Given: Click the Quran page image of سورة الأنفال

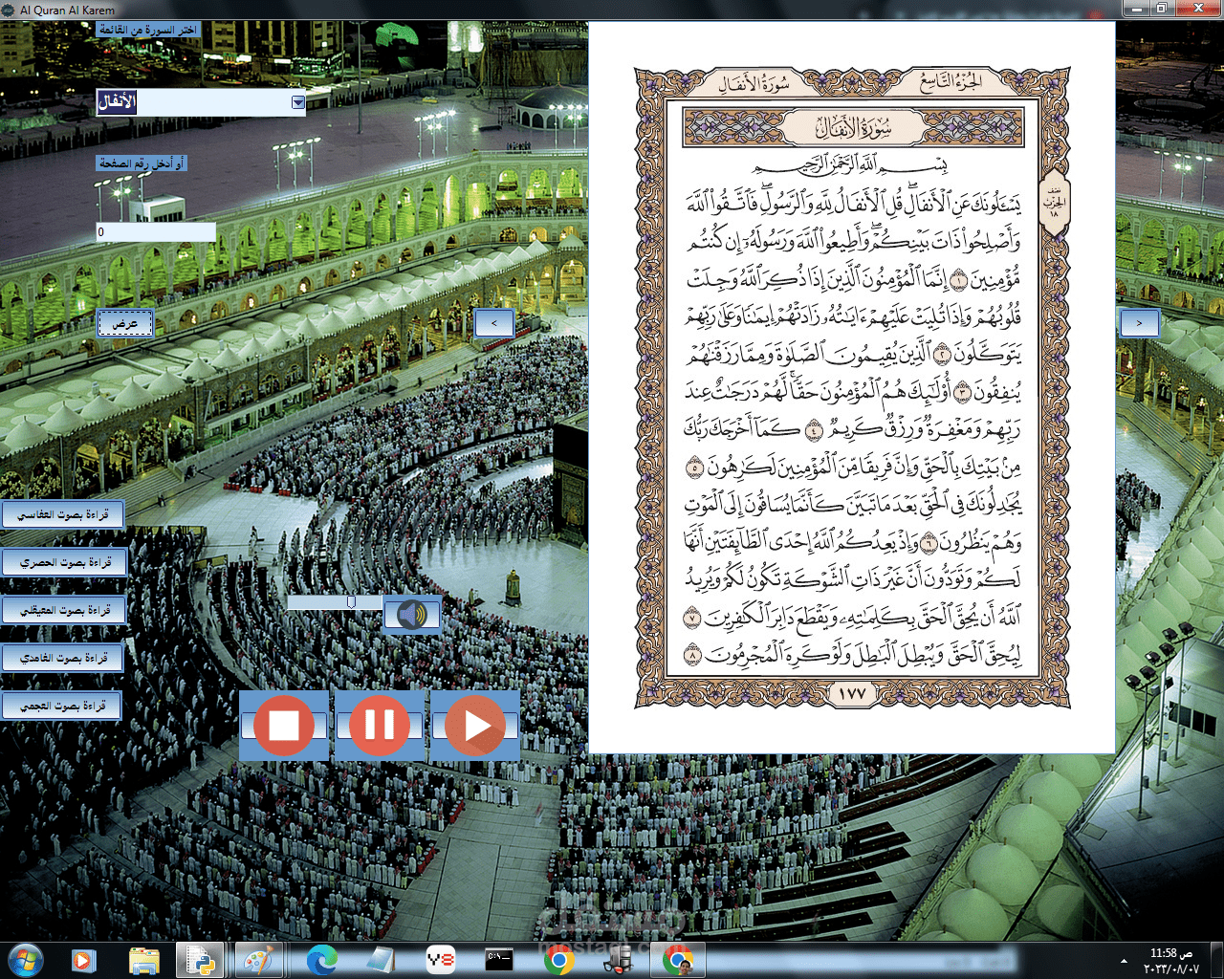Looking at the screenshot, I should [852, 388].
